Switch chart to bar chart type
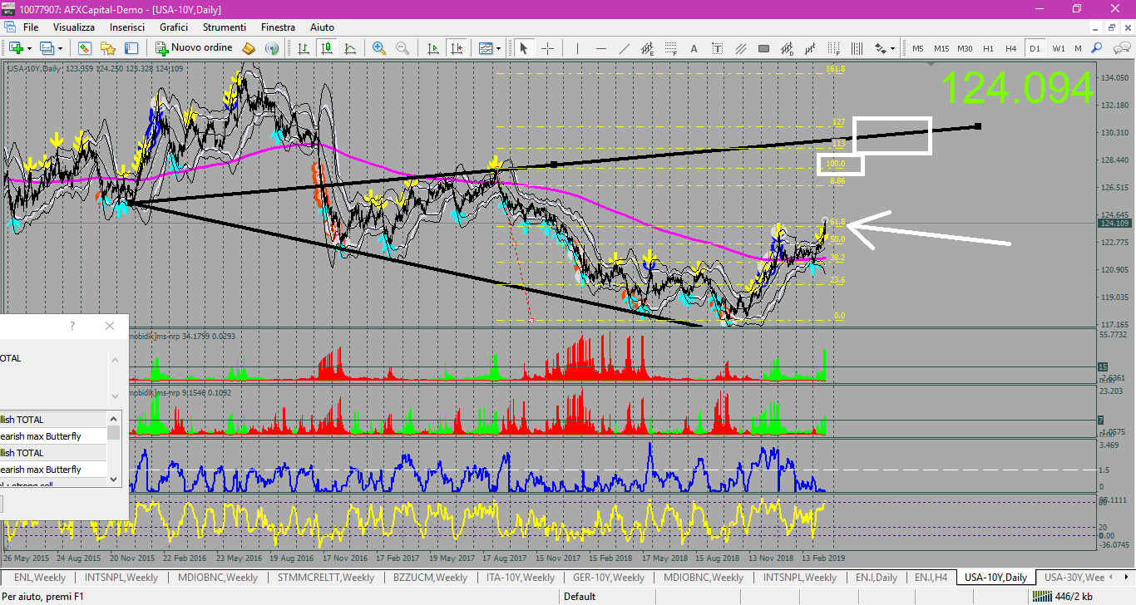 pyautogui.click(x=304, y=48)
